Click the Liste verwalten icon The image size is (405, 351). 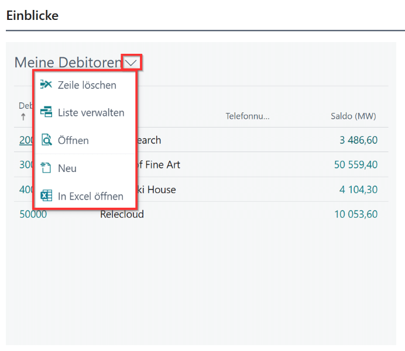point(46,112)
